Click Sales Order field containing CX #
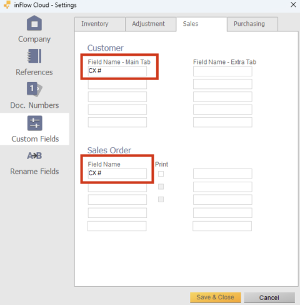The image size is (300, 305). point(117,173)
